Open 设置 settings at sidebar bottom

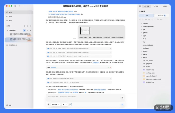[x=9, y=105]
